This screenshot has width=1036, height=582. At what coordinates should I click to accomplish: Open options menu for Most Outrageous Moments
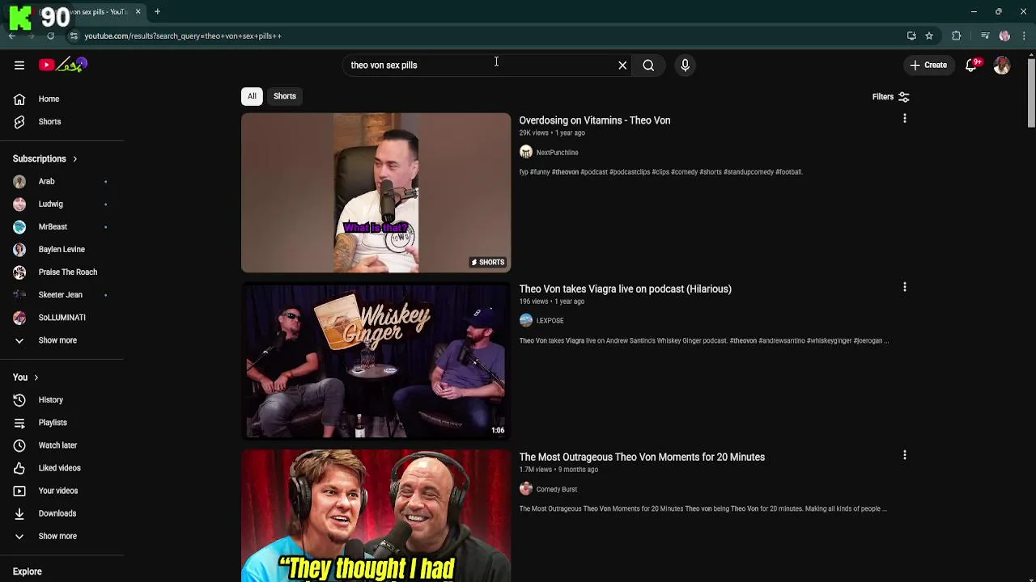[904, 455]
